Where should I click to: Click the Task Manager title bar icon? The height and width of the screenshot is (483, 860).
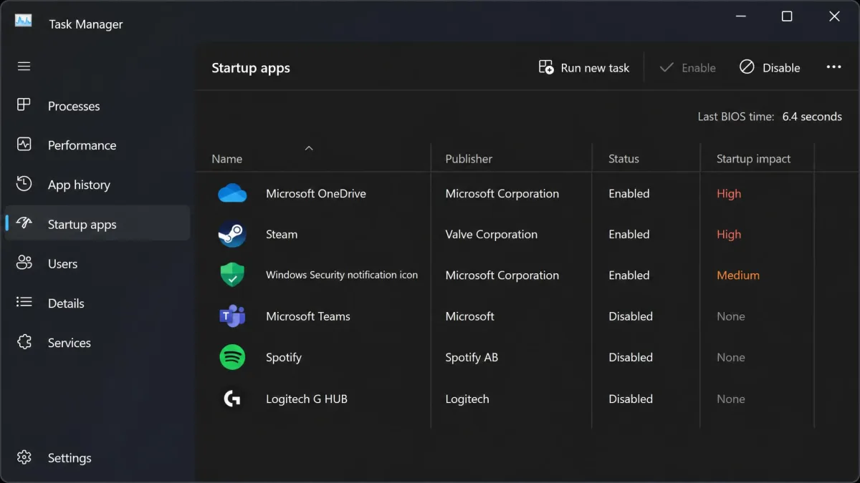point(24,21)
